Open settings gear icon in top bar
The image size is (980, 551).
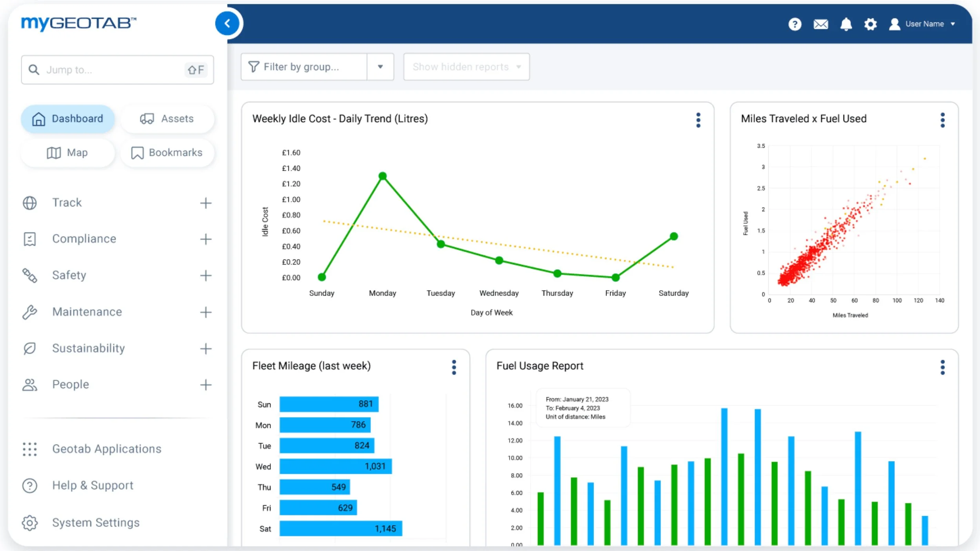870,24
